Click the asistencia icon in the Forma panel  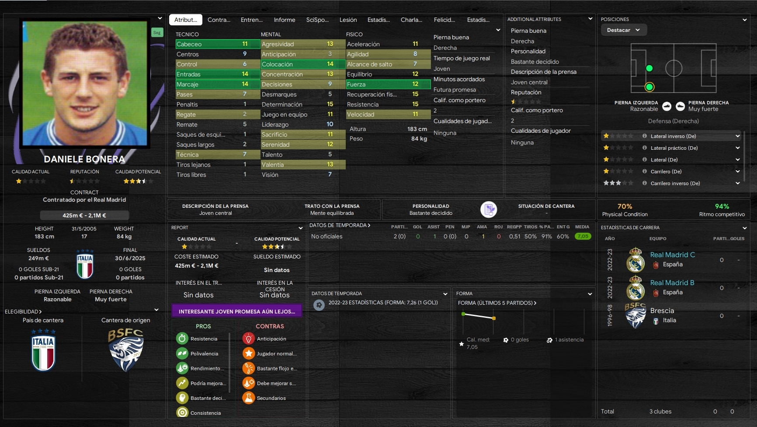pyautogui.click(x=549, y=340)
